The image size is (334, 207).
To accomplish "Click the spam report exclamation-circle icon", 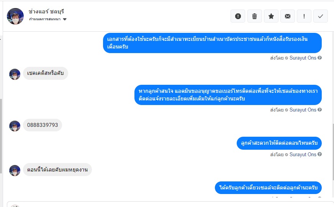I will 238,16.
